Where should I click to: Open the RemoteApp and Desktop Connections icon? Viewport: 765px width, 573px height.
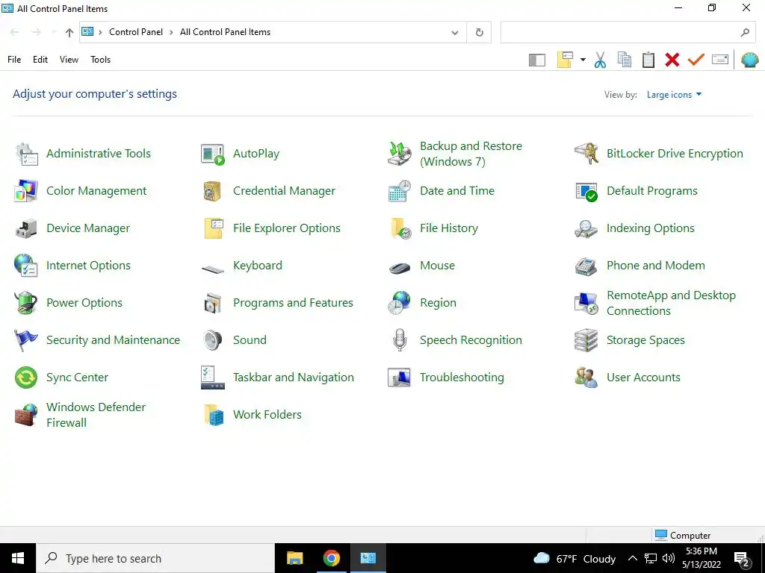[x=586, y=303]
